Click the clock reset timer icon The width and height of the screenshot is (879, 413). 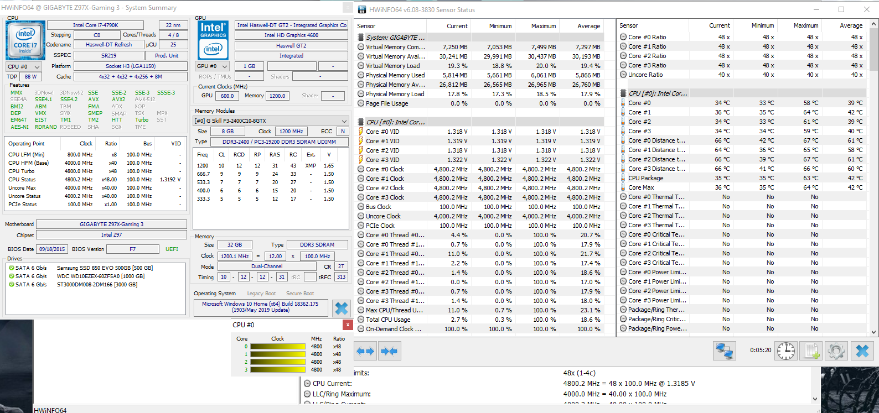[x=785, y=351]
